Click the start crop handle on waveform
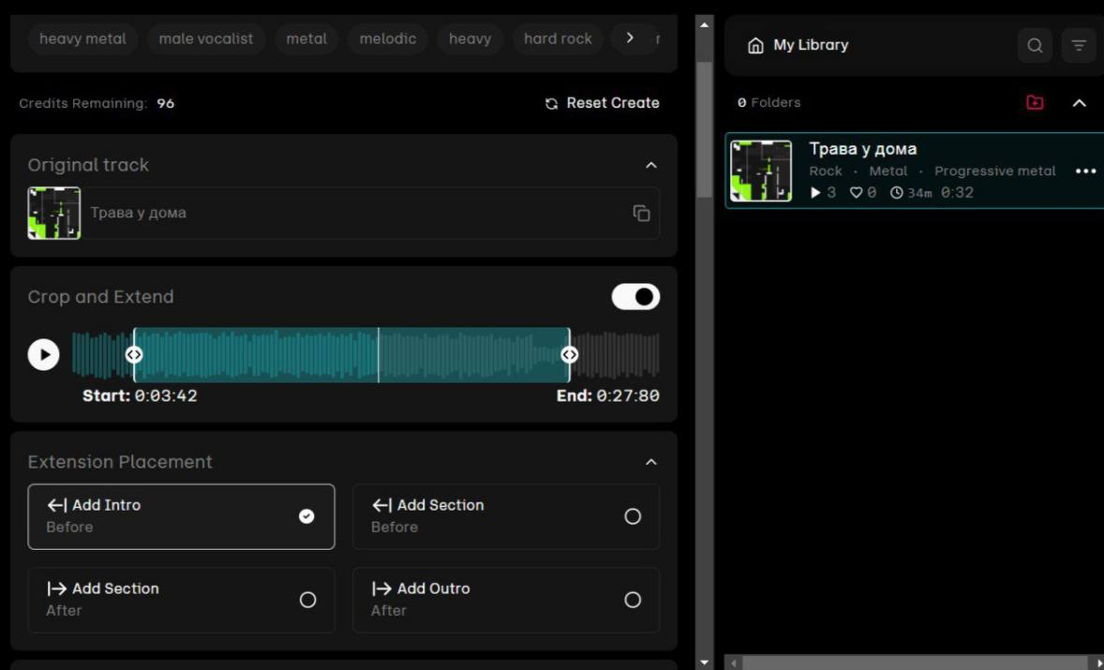This screenshot has width=1104, height=670. click(134, 355)
